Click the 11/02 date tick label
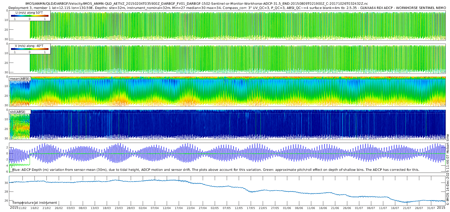 tap(22, 208)
